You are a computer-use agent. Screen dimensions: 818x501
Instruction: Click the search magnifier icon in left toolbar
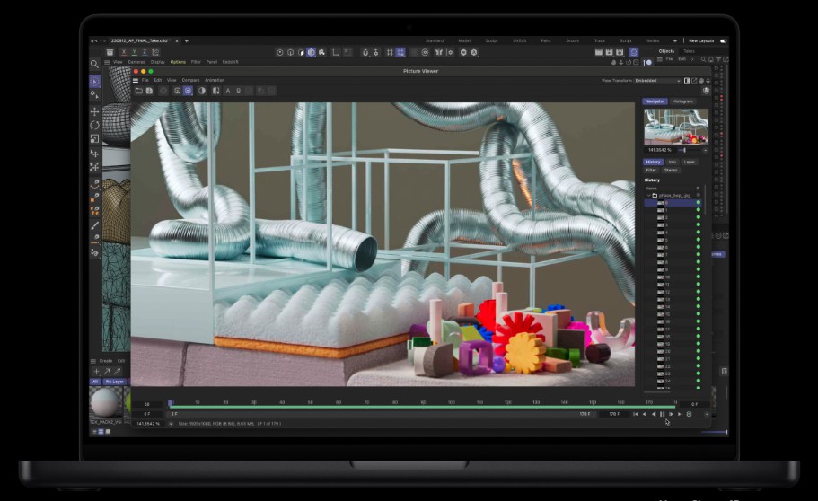pos(94,65)
